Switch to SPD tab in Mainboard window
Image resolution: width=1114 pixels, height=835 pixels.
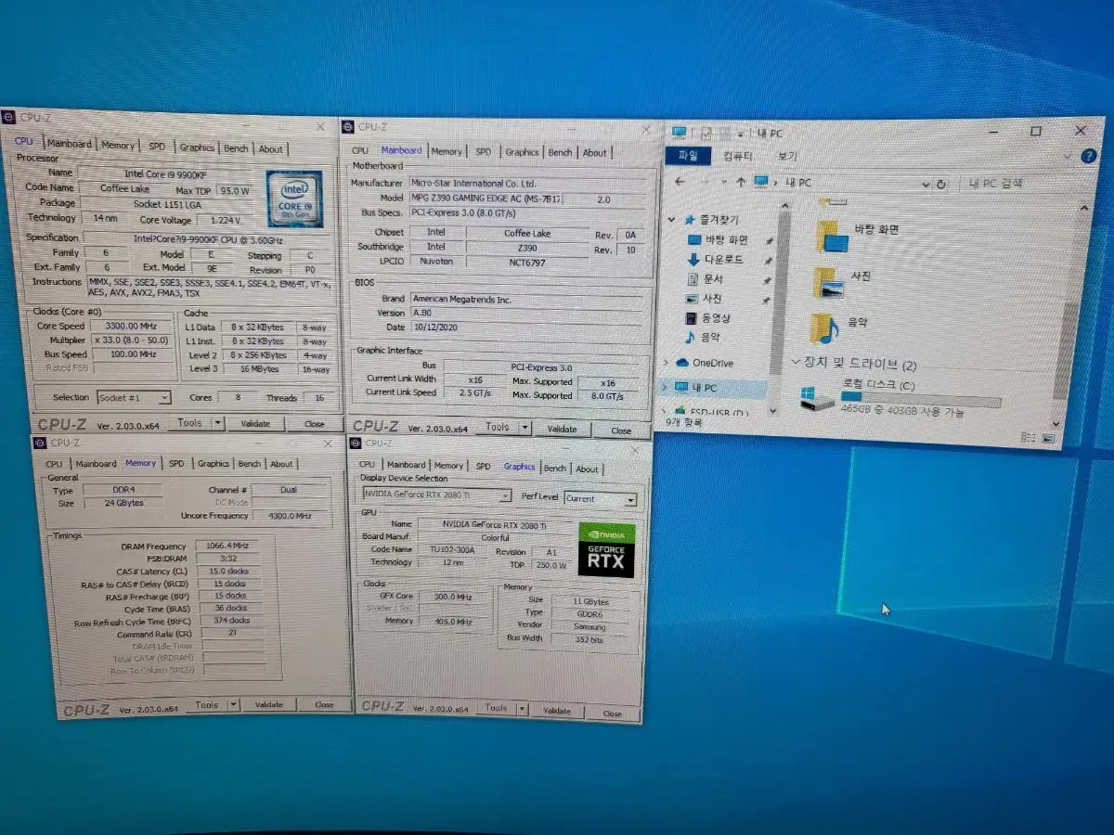(484, 152)
